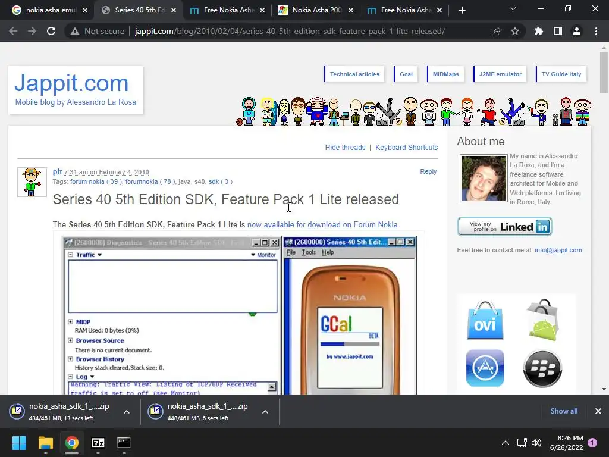Switch to last Free Nokia Asha tab
The image size is (609, 457).
(x=405, y=10)
